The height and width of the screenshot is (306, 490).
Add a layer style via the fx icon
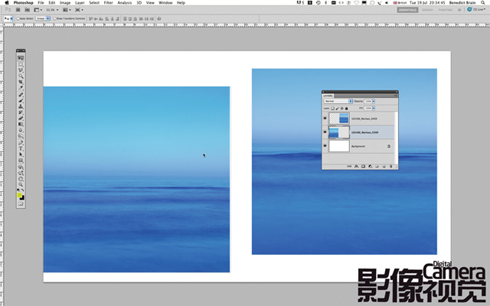tap(357, 167)
